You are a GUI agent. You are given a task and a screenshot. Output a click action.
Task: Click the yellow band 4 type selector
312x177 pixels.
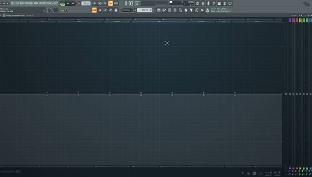point(300,20)
